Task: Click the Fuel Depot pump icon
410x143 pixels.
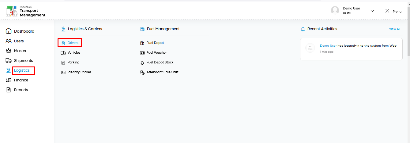Action: point(142,43)
